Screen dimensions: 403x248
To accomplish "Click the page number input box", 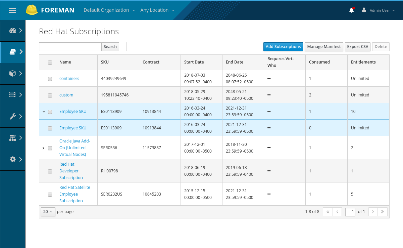I will pyautogui.click(x=350, y=212).
